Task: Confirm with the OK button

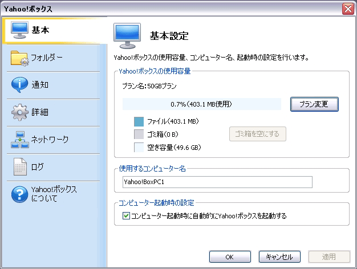Action: (x=230, y=257)
